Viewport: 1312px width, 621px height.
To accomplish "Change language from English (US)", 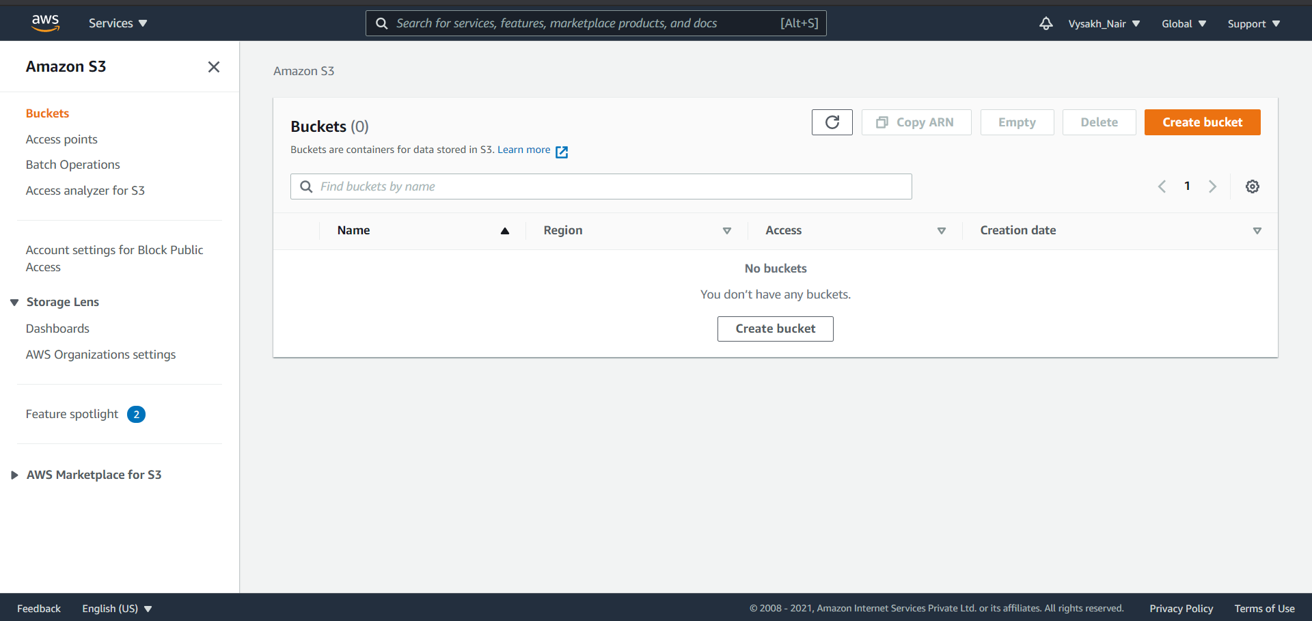I will tap(117, 609).
